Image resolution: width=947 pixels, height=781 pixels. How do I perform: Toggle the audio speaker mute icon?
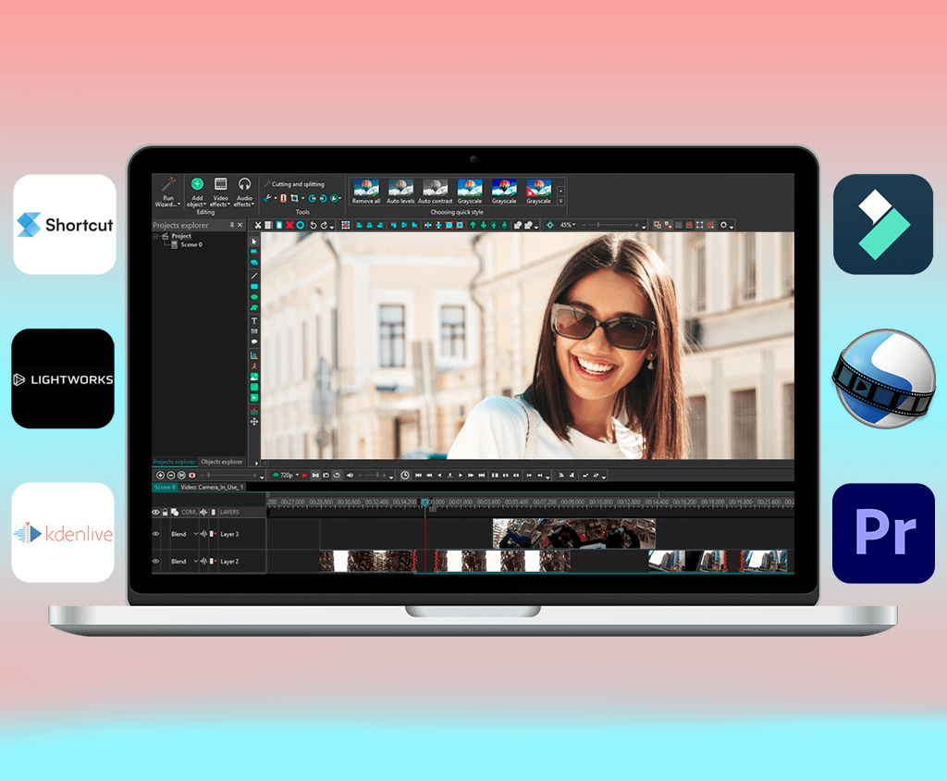[350, 475]
